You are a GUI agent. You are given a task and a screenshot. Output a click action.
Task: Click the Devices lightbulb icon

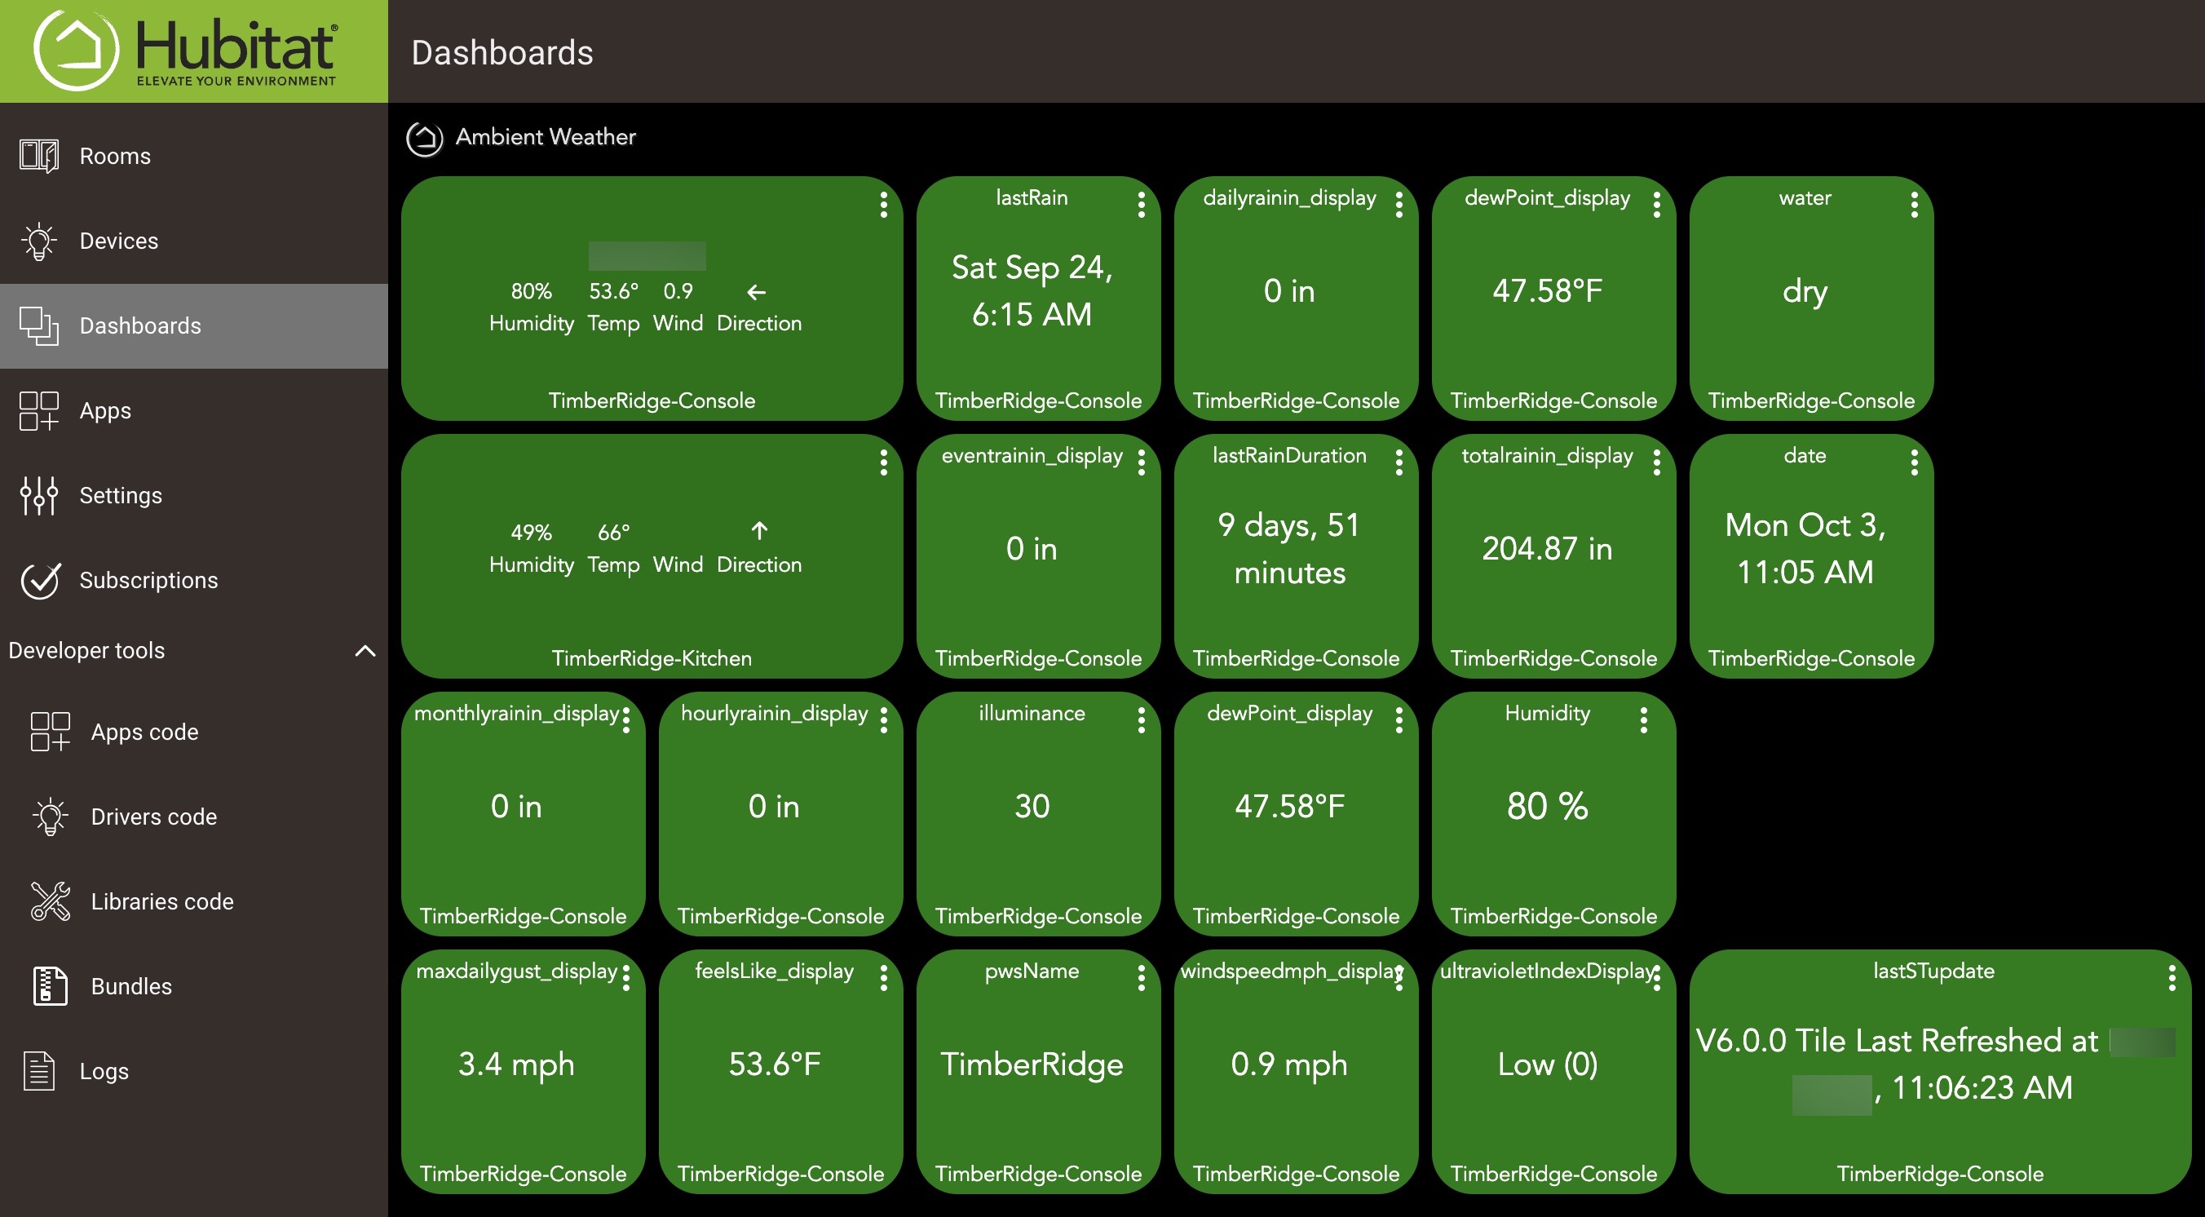point(38,241)
